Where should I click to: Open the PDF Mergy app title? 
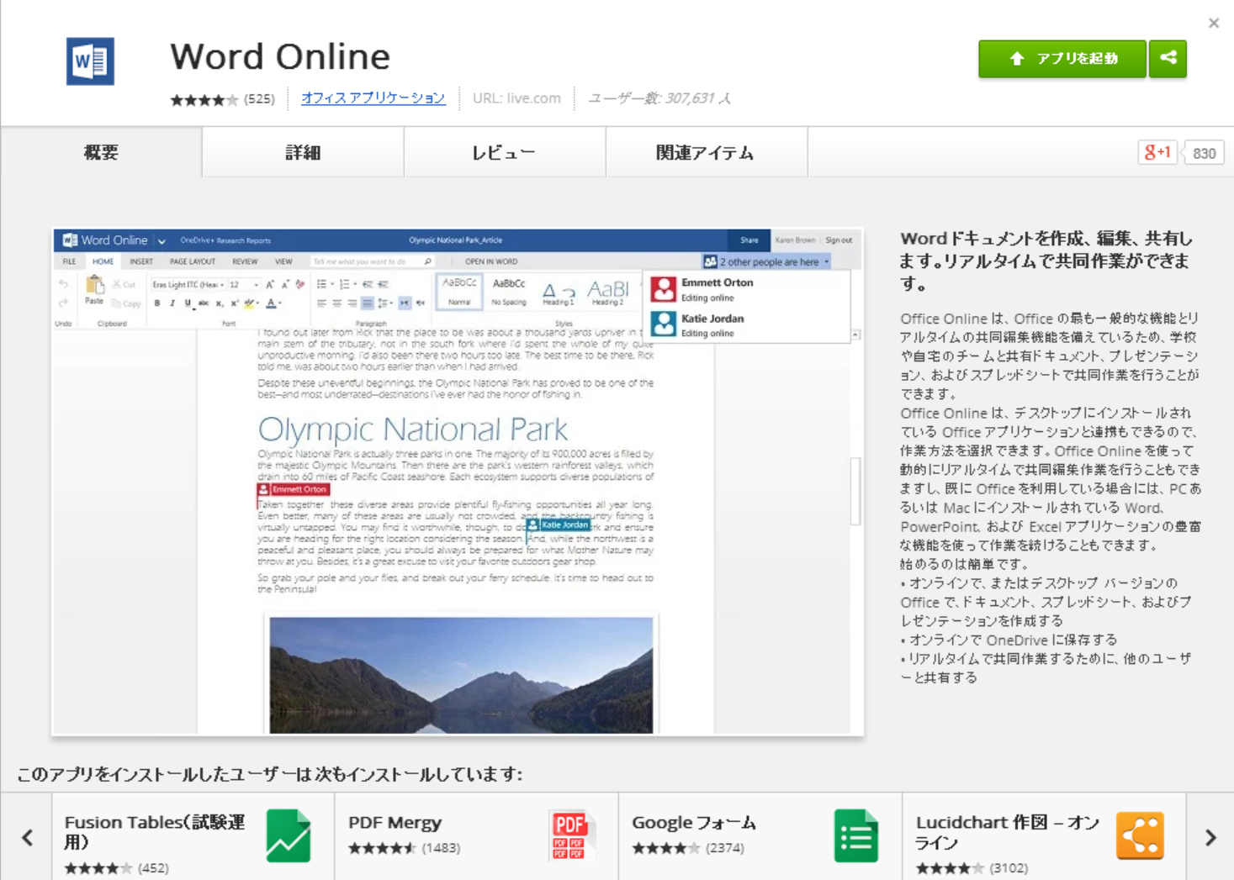395,823
